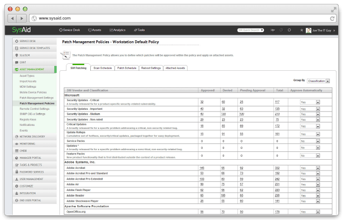Open Approve Automatically dropdown for Adobe Acrobat
Screen dimensions: 343x220
click(310, 168)
